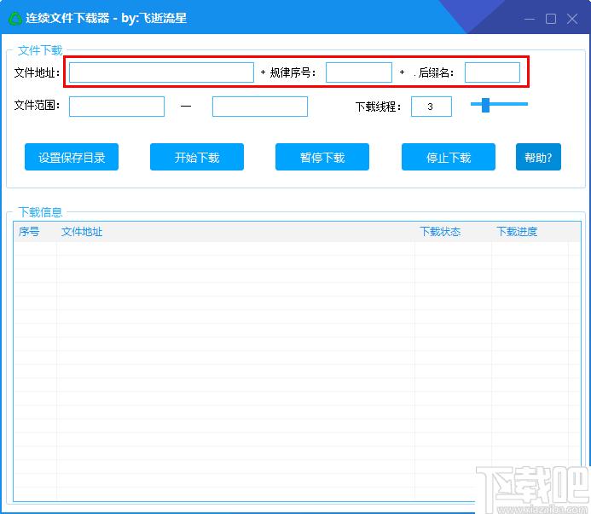This screenshot has width=591, height=514.
Task: Start downloading with 开始下载 button
Action: click(x=197, y=157)
